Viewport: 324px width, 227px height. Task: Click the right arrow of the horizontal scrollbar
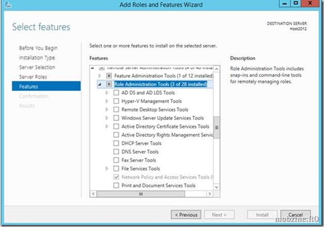pyautogui.click(x=210, y=194)
